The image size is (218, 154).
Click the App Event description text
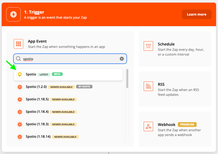(x=66, y=47)
